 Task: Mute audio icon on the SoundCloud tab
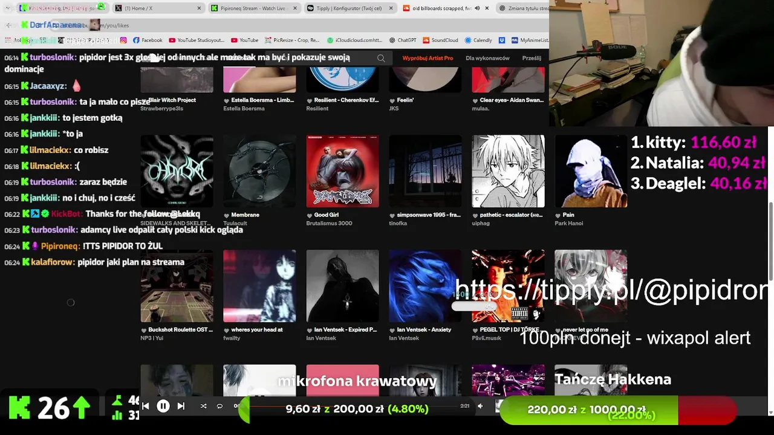coord(477,8)
